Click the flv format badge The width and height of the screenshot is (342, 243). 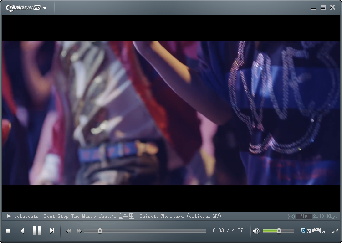[304, 217]
